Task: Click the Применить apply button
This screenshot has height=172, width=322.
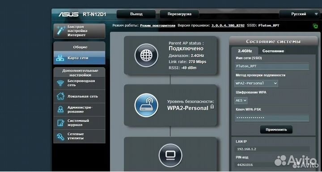Action: pos(276,130)
